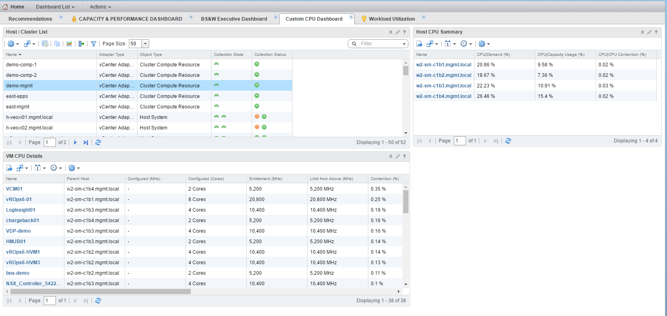The image size is (667, 316).
Task: Open the BS&W Executive Dashboard tab
Action: (234, 19)
